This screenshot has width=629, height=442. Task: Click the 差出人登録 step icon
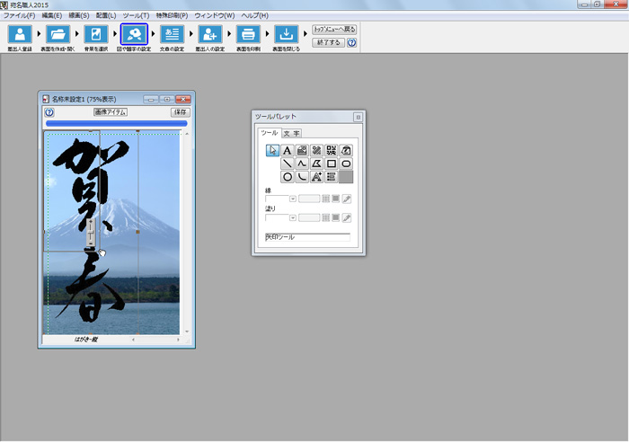click(x=19, y=35)
